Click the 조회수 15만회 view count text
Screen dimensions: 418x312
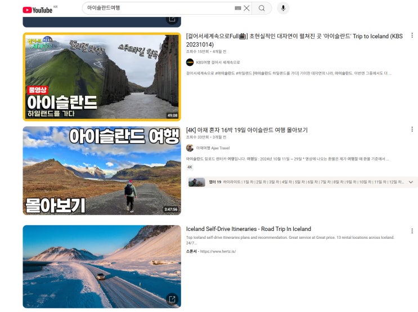[197, 51]
